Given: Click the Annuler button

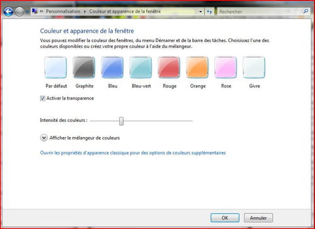Looking at the screenshot, I should pyautogui.click(x=258, y=218).
